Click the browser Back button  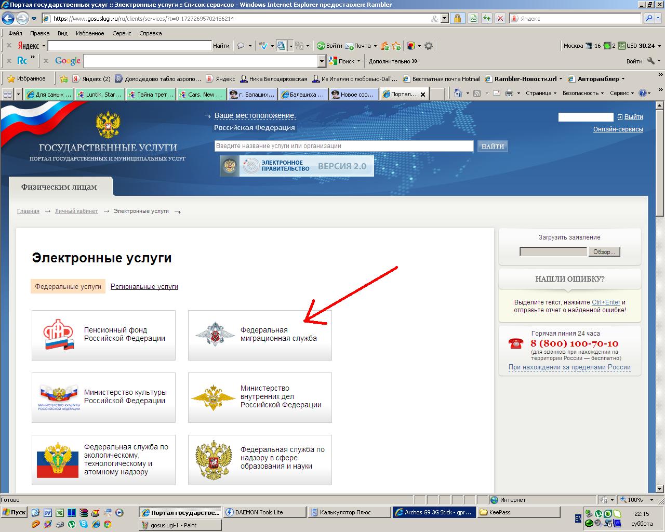click(8, 18)
